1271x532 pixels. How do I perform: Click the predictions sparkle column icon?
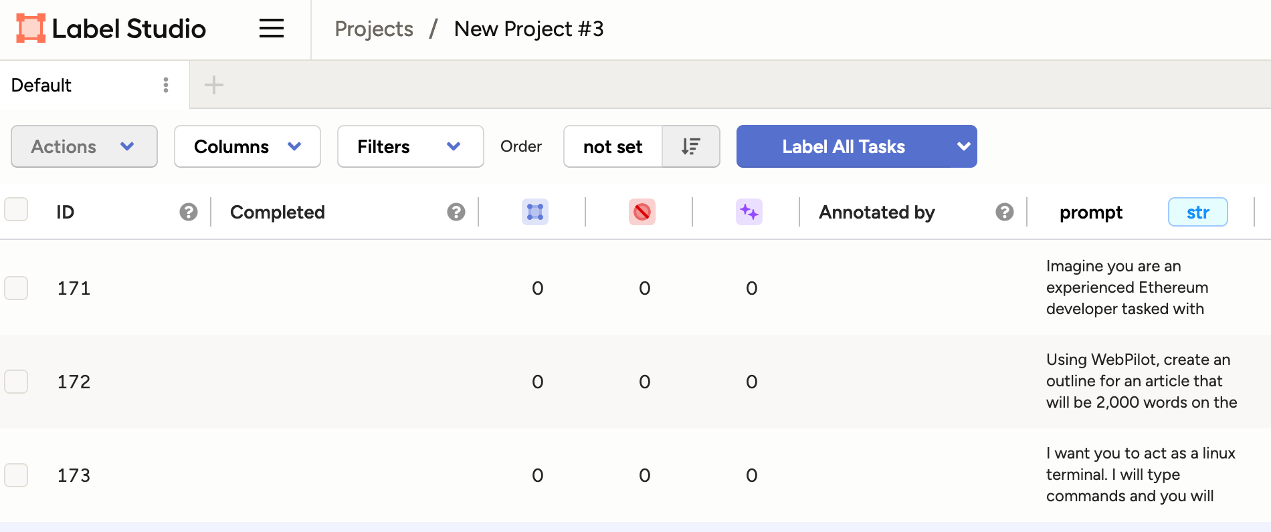click(749, 212)
